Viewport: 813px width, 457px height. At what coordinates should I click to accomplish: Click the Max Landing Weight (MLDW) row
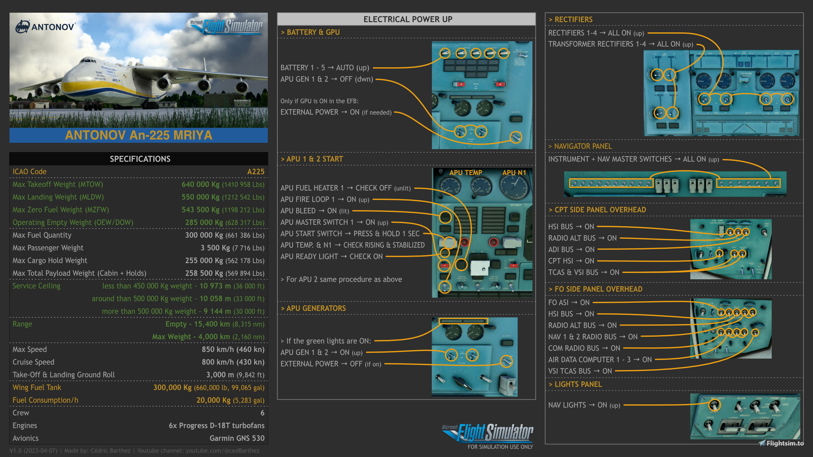[x=138, y=197]
